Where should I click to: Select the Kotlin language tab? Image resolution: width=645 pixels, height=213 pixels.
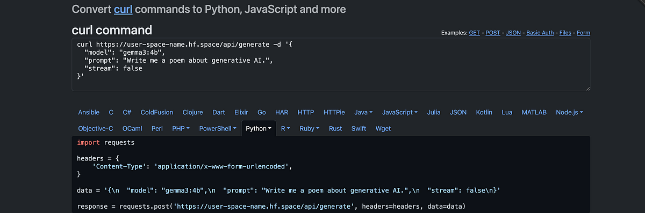[484, 112]
